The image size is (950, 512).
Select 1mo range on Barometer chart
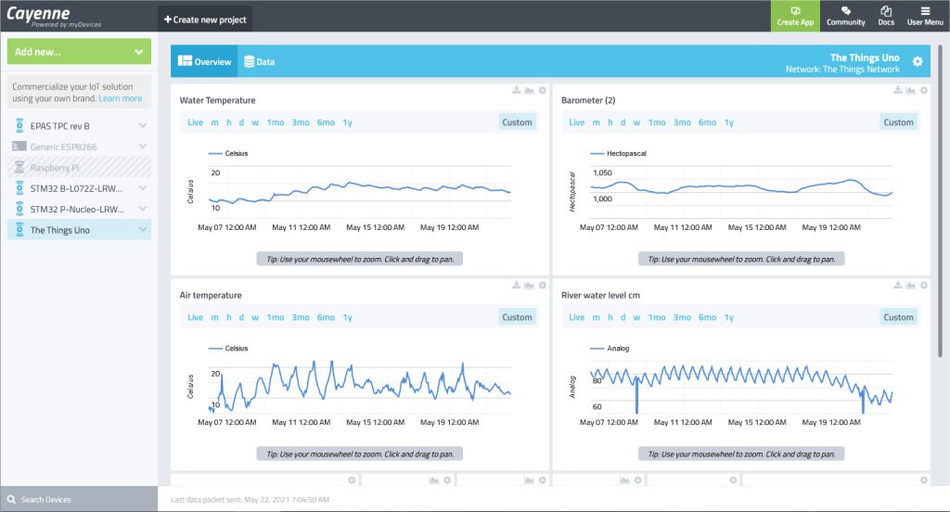tap(657, 122)
